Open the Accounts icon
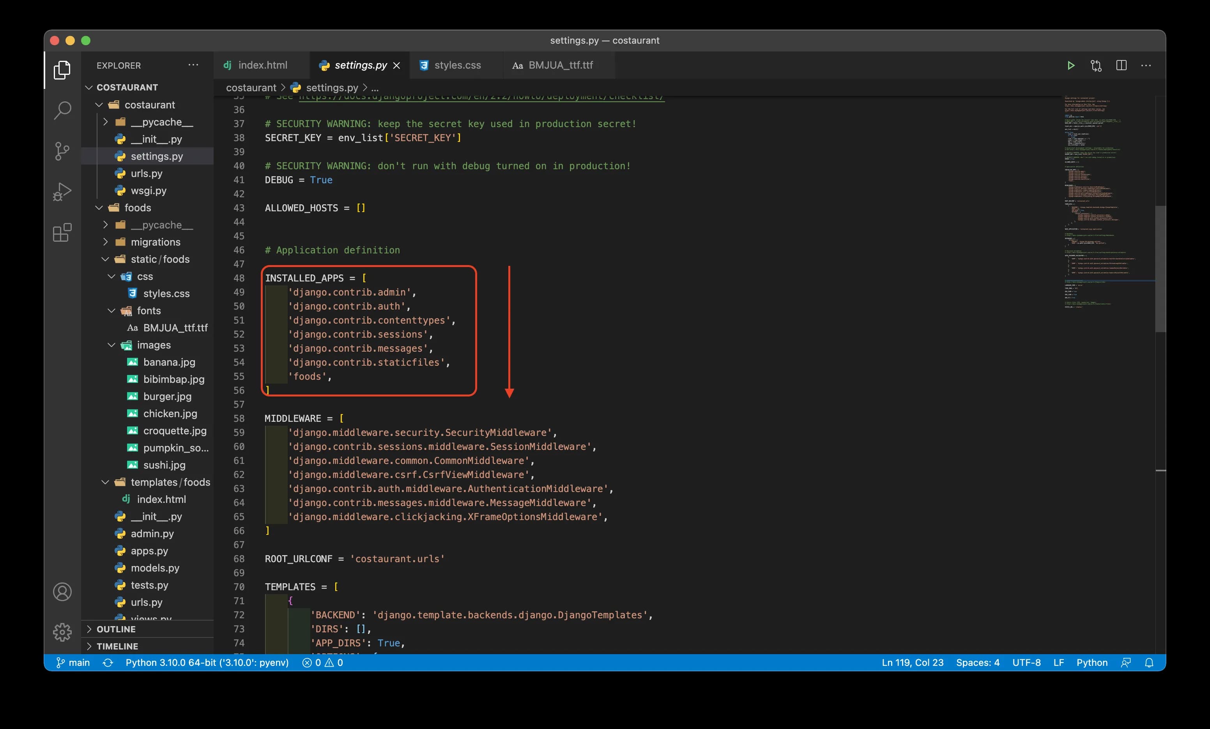This screenshot has height=729, width=1210. point(62,591)
